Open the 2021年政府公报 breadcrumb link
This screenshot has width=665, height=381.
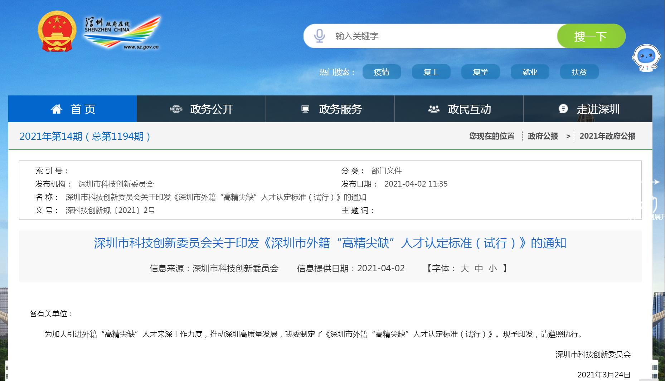(607, 136)
